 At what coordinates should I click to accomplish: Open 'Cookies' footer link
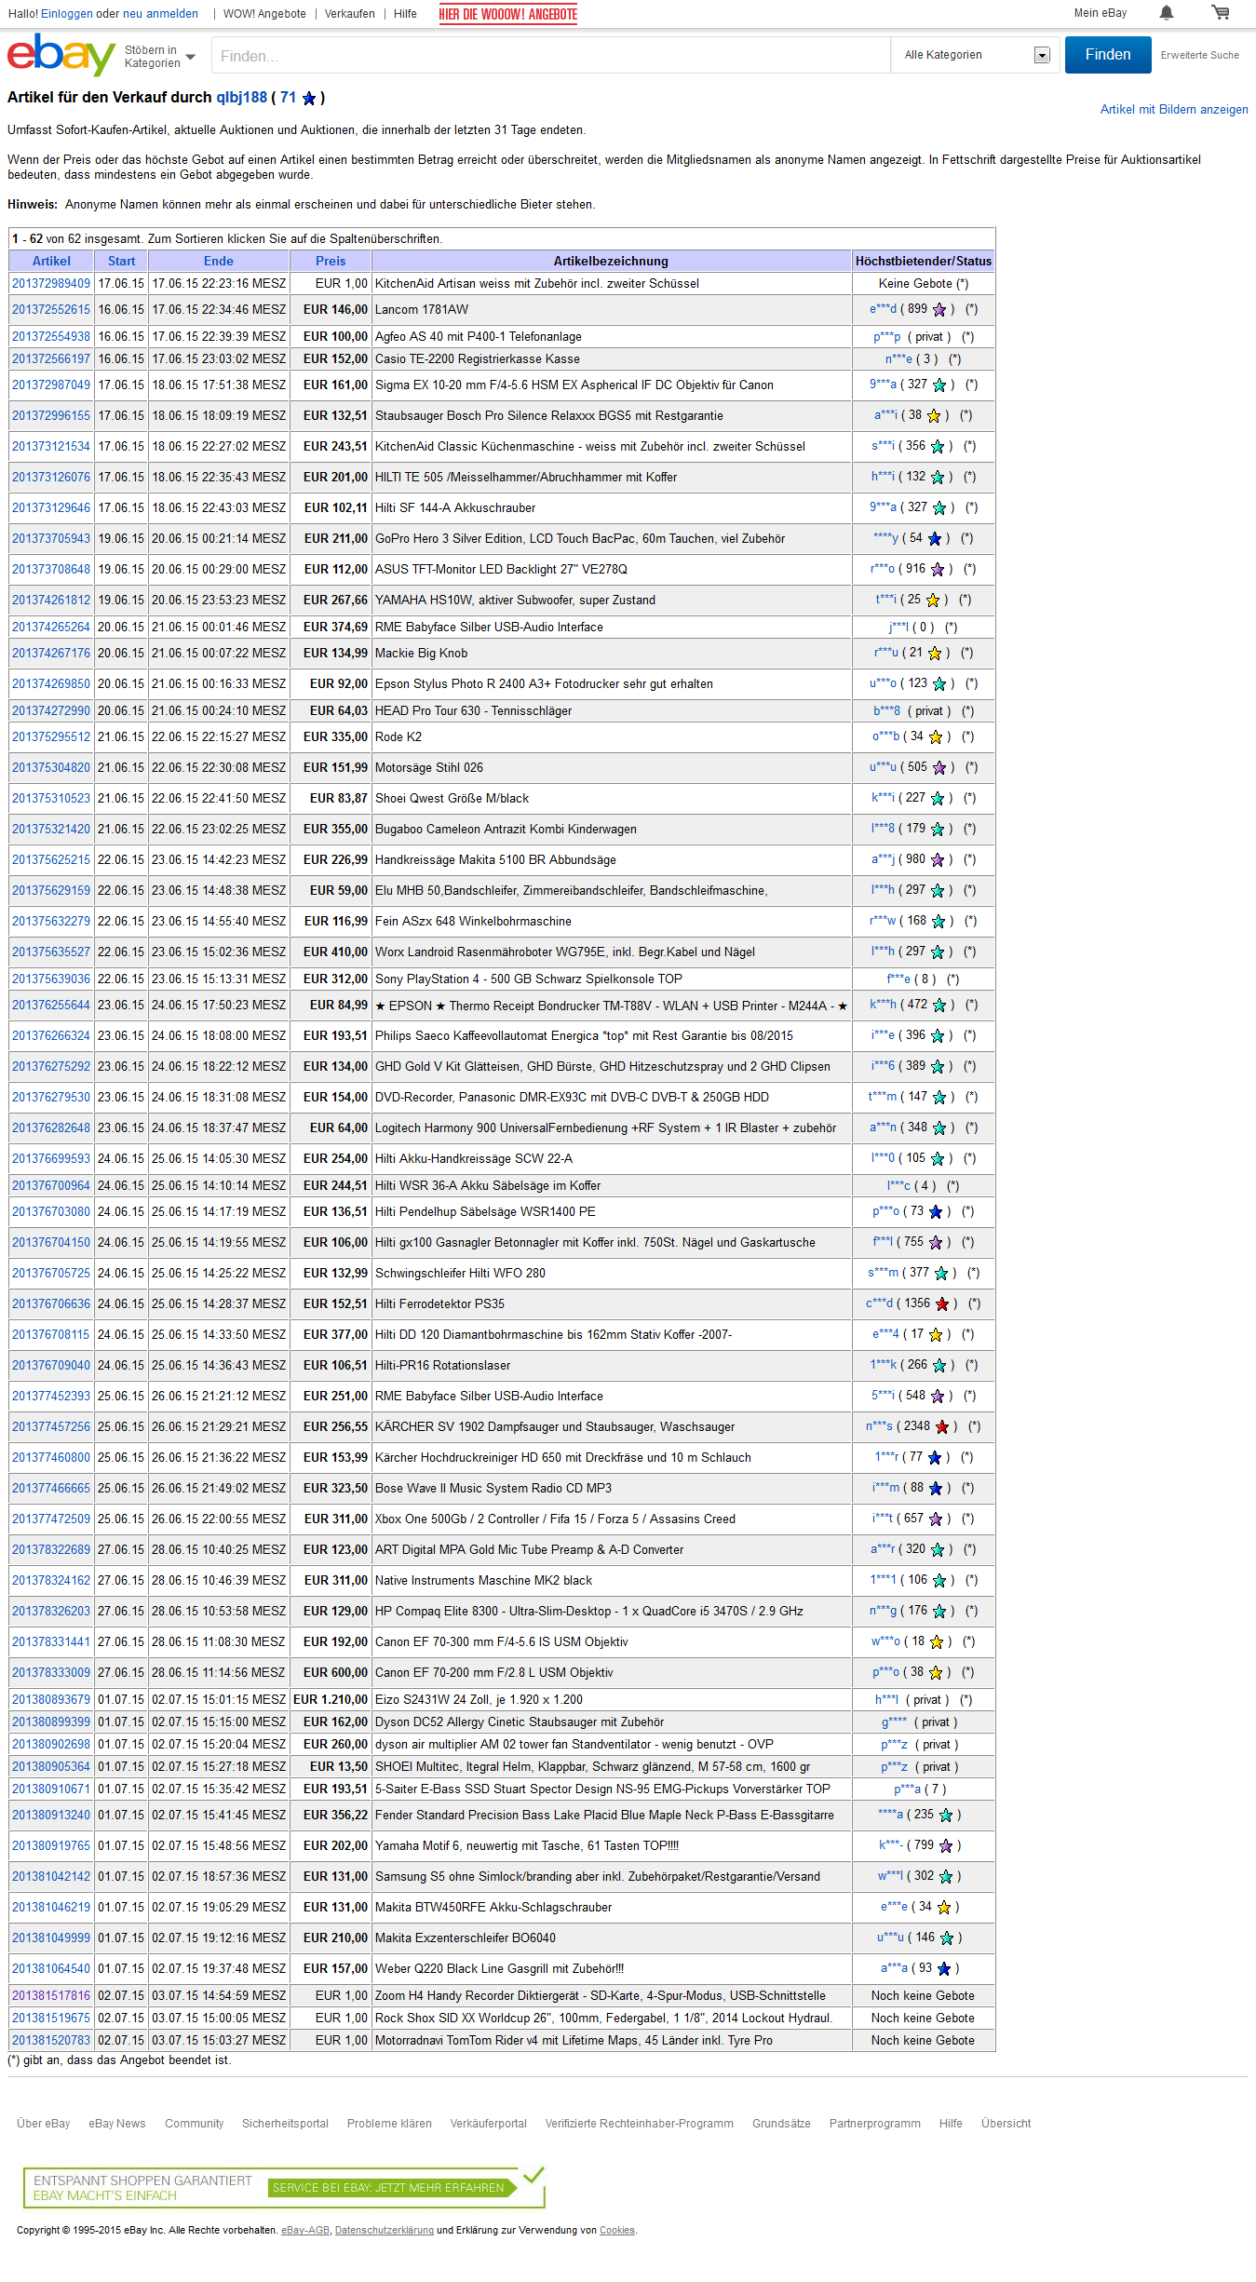[617, 2230]
